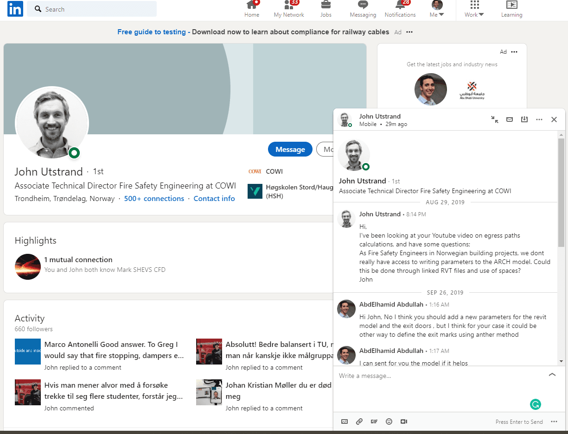The height and width of the screenshot is (434, 568).
Task: Click the archive-box icon in chat header
Action: (x=524, y=120)
